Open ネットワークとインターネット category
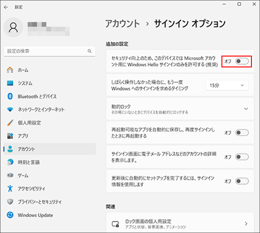This screenshot has height=233, width=260. [49, 109]
